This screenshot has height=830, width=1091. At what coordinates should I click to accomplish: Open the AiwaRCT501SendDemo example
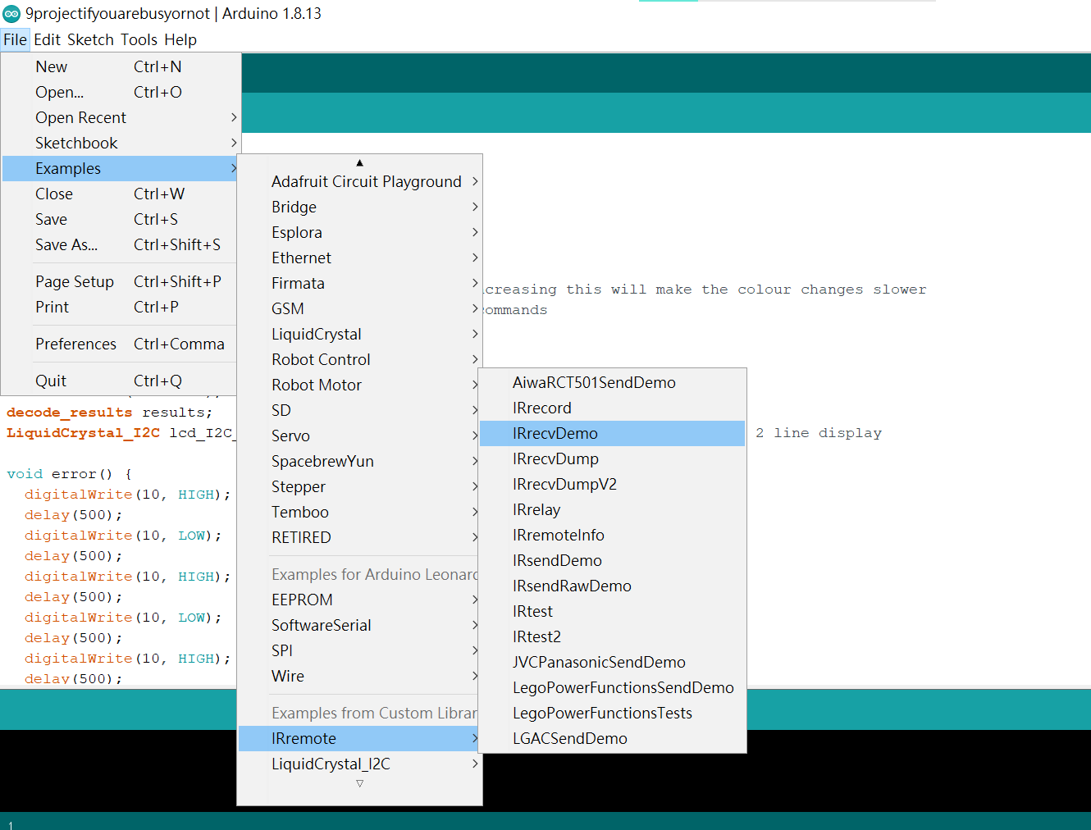(x=612, y=382)
